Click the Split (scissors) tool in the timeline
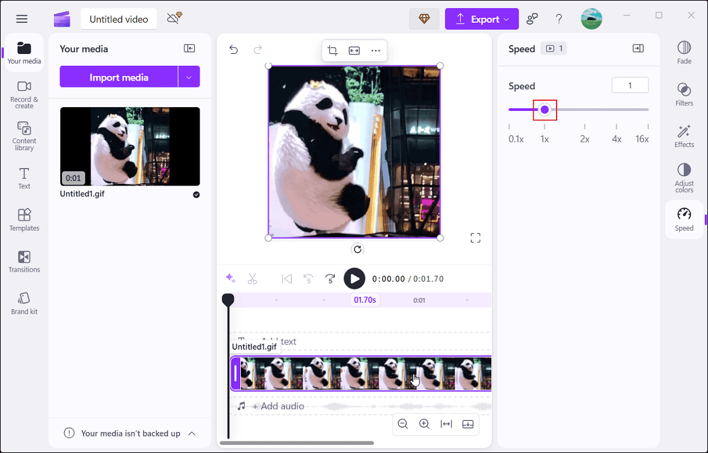 [252, 278]
